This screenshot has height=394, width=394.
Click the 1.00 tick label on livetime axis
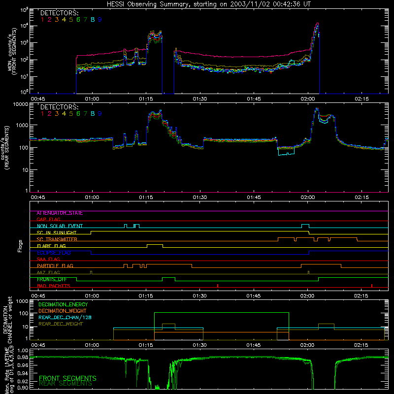point(23,350)
